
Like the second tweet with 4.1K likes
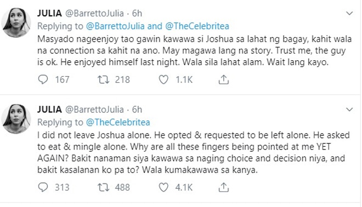(163, 187)
